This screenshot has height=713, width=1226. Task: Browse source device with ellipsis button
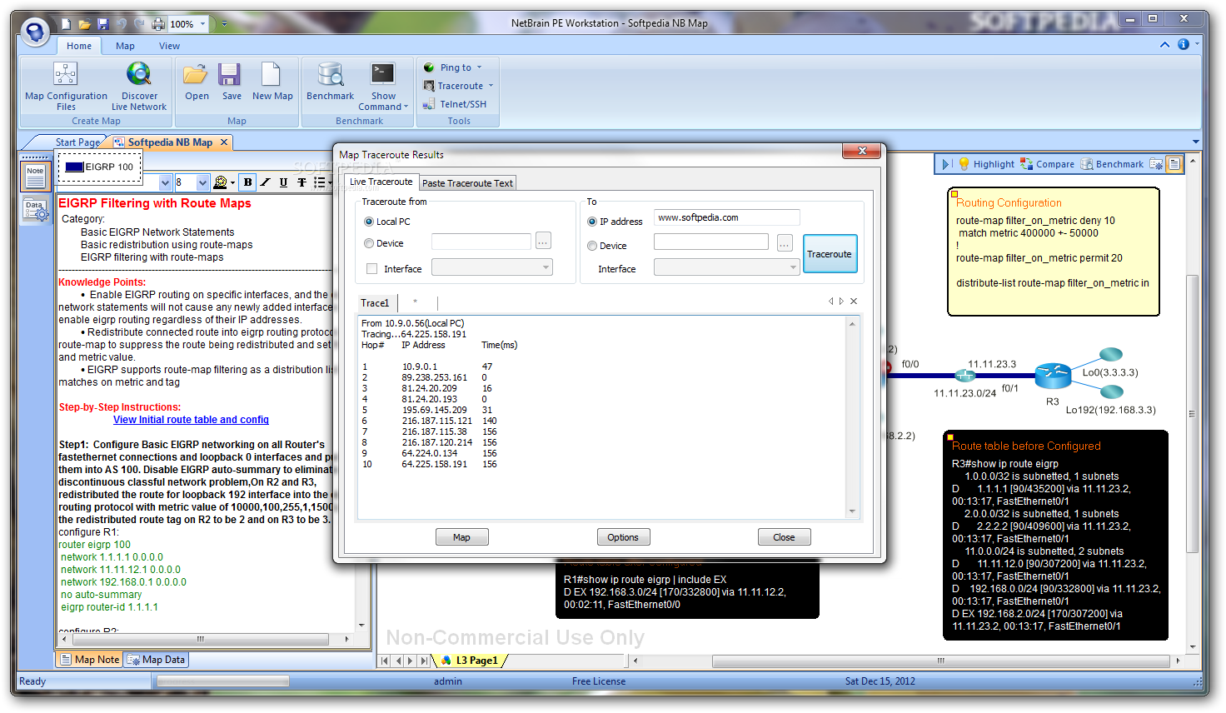coord(543,242)
